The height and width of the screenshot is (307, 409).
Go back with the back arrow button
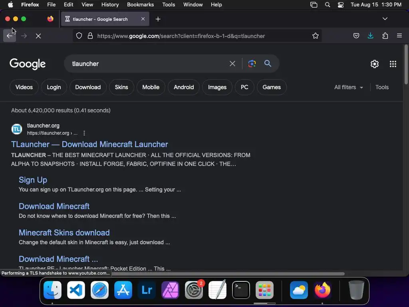click(x=10, y=36)
